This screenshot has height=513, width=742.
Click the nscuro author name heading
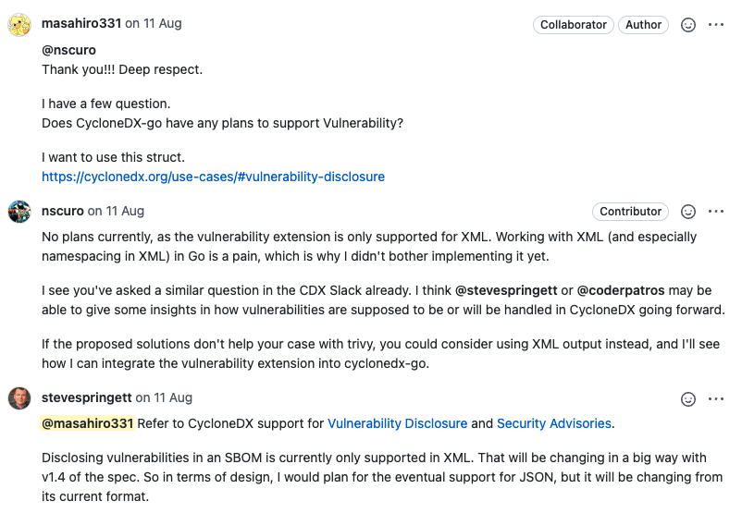(x=63, y=211)
